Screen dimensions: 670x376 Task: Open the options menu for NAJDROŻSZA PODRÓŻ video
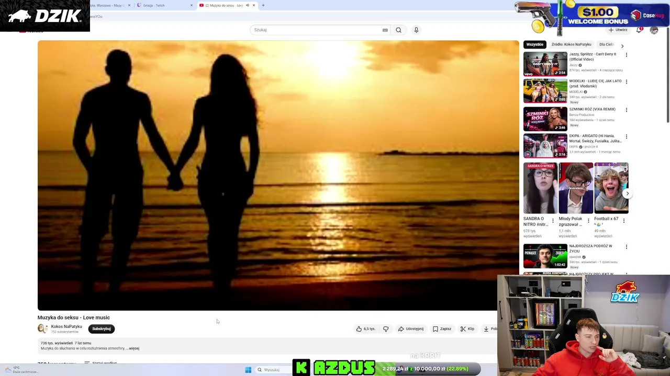click(626, 246)
